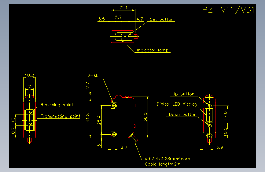
Task: Click the 2-M3 thread callout
Action: 94,76
